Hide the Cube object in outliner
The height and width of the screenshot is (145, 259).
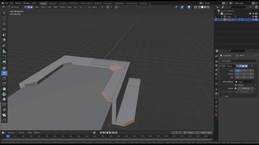click(x=253, y=17)
